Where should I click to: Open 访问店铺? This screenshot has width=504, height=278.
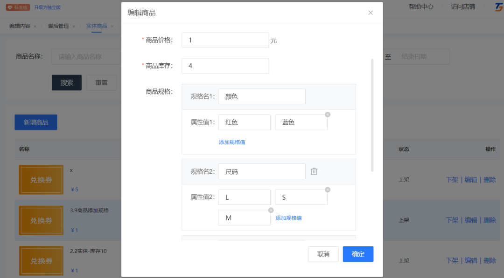coord(462,7)
